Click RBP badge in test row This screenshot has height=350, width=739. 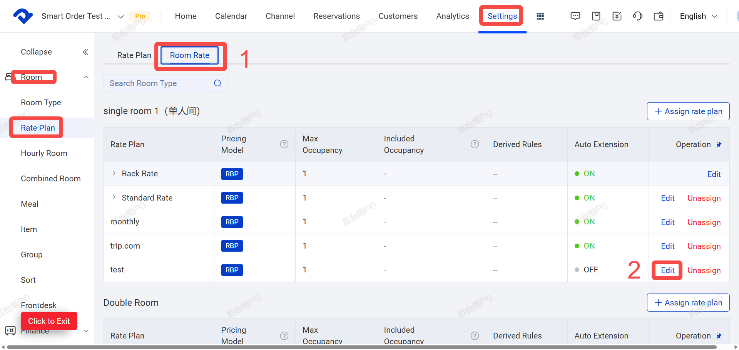click(232, 270)
